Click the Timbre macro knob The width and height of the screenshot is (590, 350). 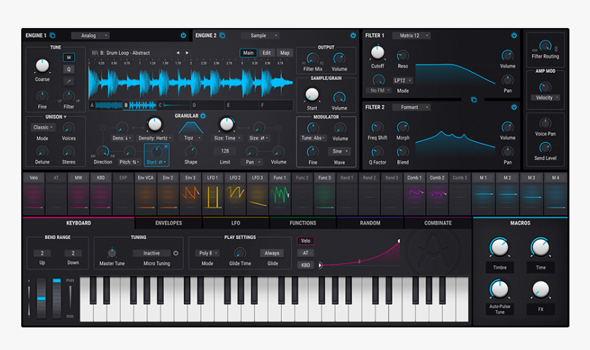(x=499, y=247)
